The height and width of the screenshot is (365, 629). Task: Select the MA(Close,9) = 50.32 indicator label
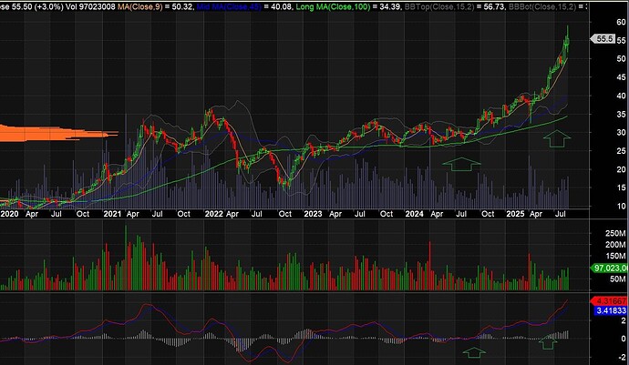click(x=156, y=6)
